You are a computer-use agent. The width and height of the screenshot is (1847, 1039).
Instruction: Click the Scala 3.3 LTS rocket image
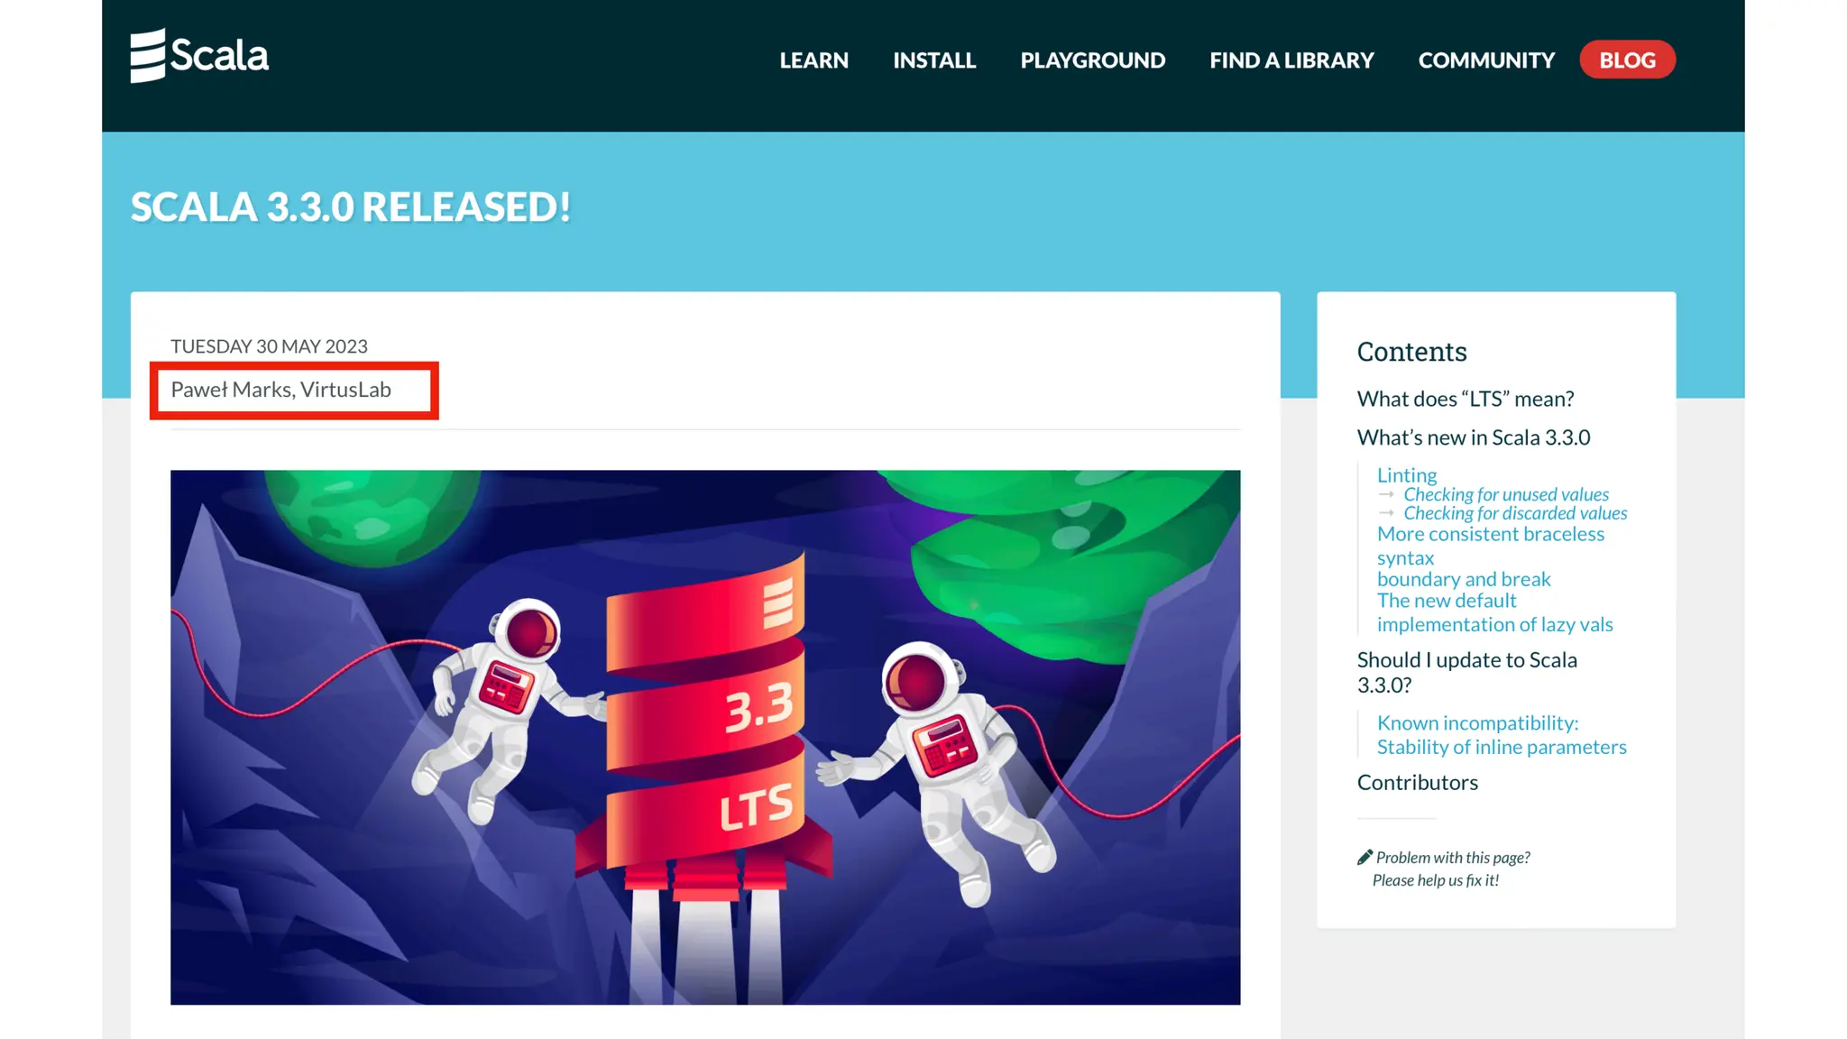(704, 736)
